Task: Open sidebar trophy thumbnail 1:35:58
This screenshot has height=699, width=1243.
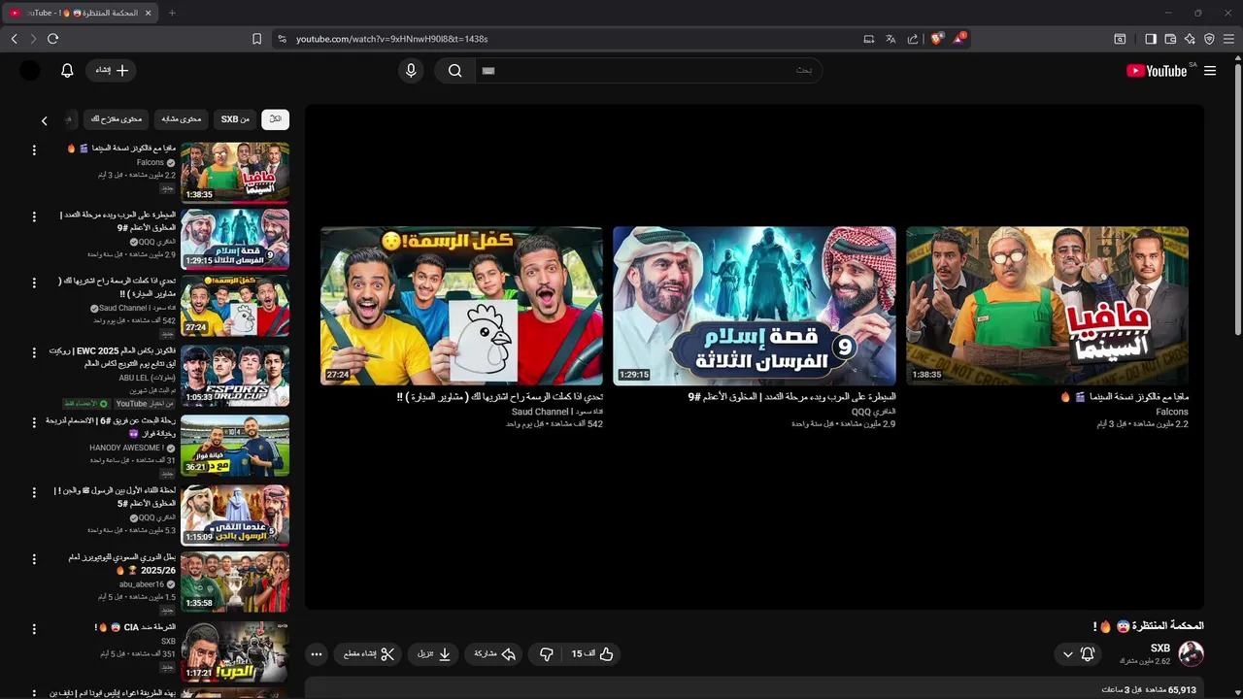Action: [235, 582]
